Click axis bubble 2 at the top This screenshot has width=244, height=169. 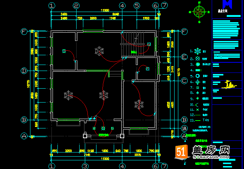[76, 6]
